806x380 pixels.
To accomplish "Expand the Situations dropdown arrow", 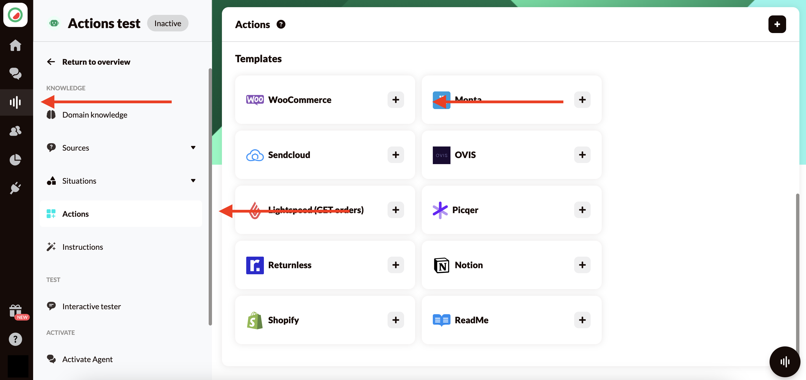I will click(193, 181).
